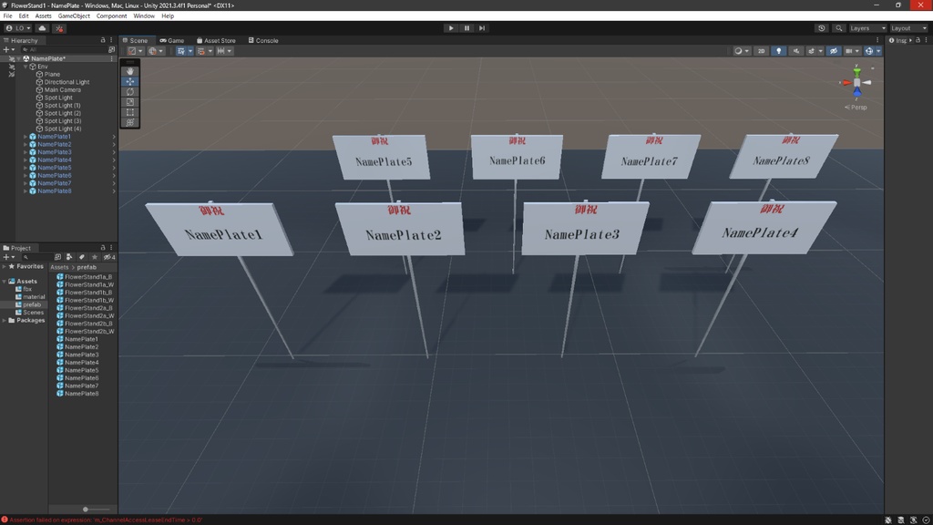This screenshot has height=525, width=933.
Task: Open NamePlate5 prefab chevron in Hierarchy
Action: click(x=114, y=168)
